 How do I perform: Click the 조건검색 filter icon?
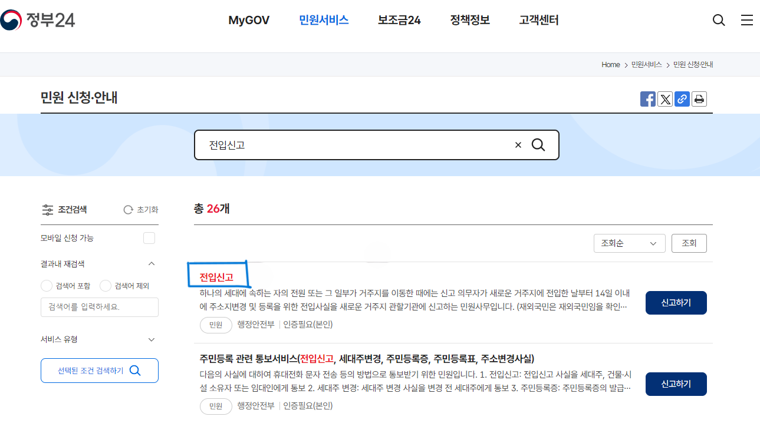tap(48, 210)
